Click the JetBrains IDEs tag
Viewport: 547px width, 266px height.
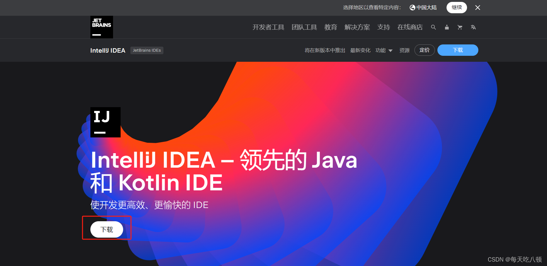point(147,50)
